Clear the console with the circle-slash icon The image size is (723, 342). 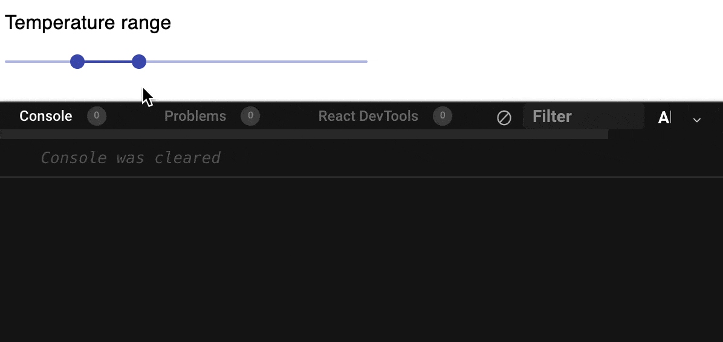pos(504,118)
